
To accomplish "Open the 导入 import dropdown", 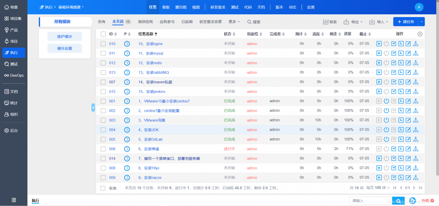I will tap(379, 22).
